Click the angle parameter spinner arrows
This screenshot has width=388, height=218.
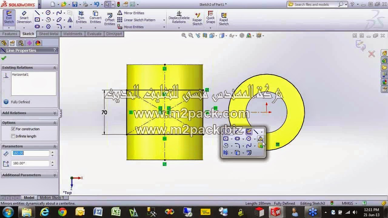[52, 163]
